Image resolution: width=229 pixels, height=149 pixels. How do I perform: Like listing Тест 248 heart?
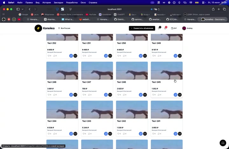49,95
